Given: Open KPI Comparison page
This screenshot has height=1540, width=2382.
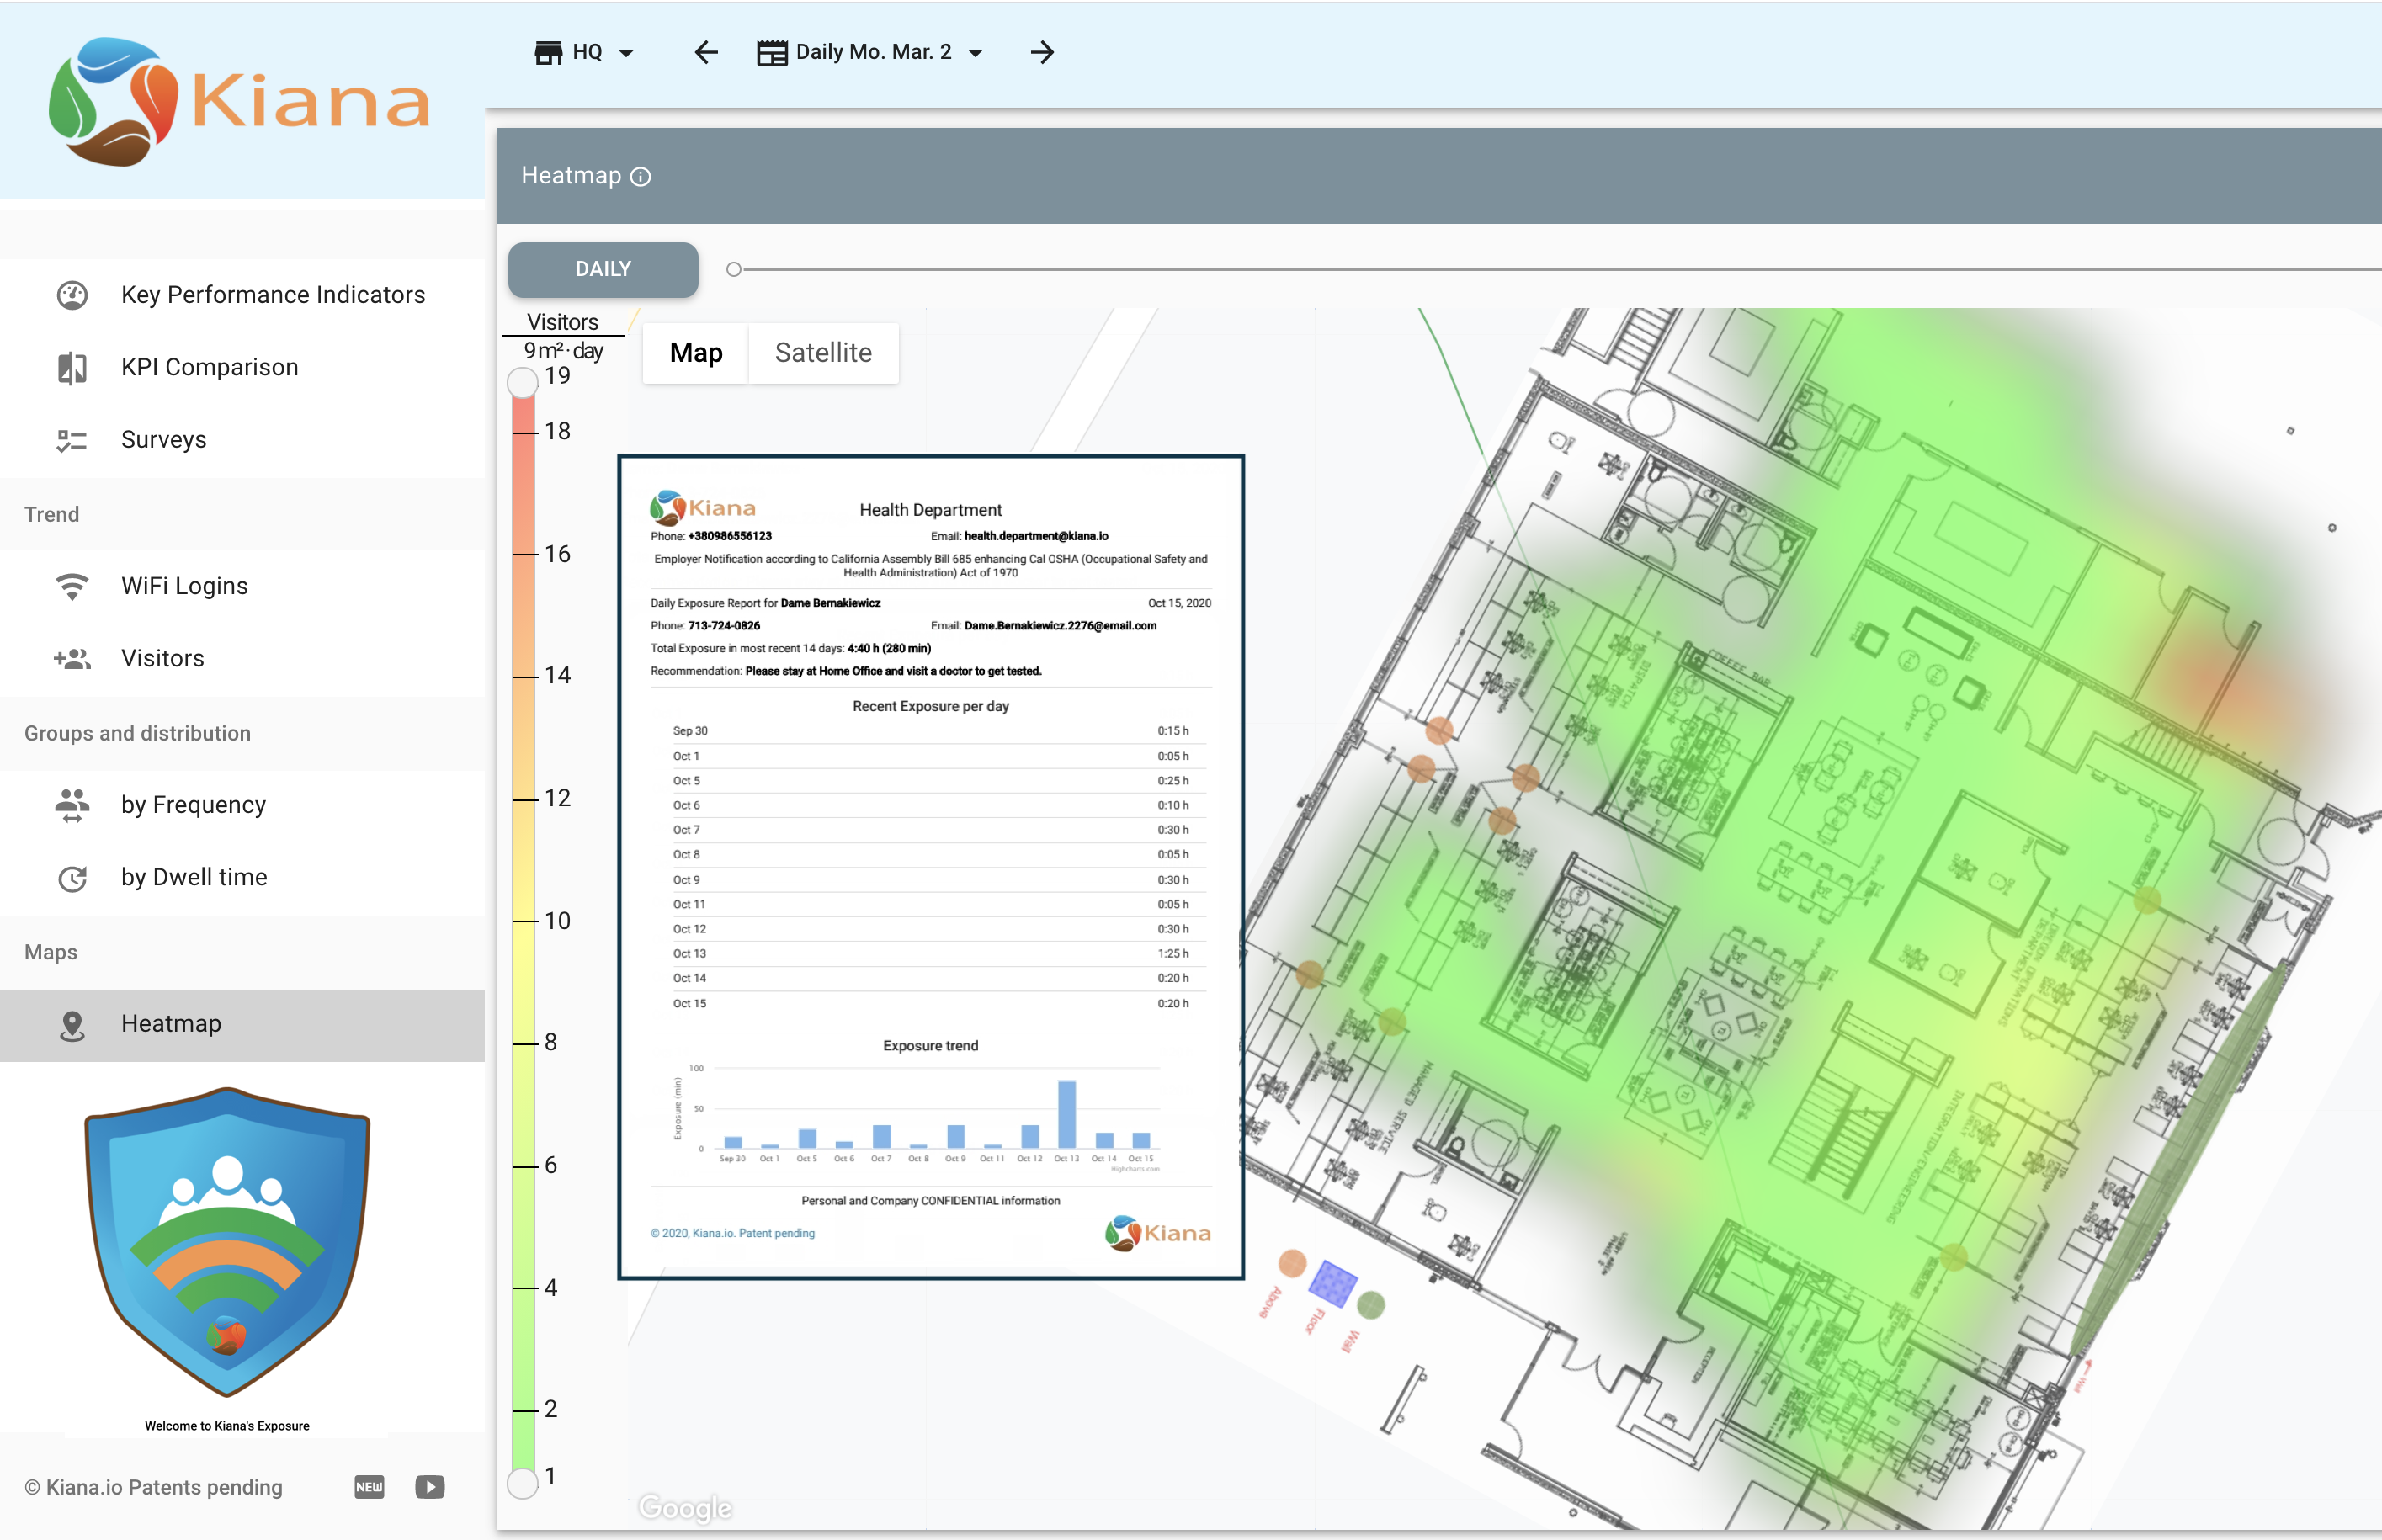Looking at the screenshot, I should (x=242, y=368).
